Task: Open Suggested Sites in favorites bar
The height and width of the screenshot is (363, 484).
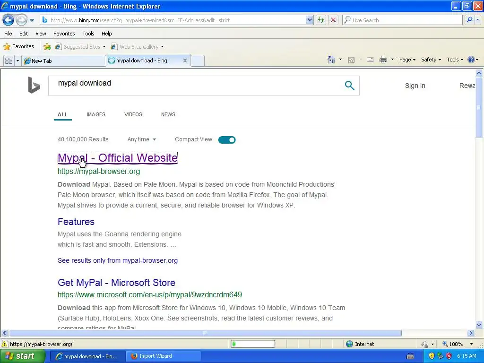Action: point(80,47)
